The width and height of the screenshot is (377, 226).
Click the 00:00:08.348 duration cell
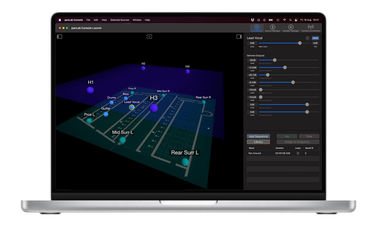click(282, 153)
